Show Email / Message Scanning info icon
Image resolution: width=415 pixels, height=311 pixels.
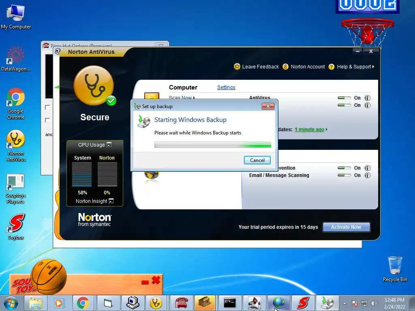coord(367,175)
